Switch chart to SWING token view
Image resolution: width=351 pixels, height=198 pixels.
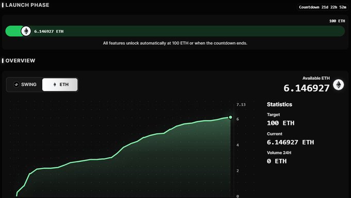pyautogui.click(x=25, y=84)
